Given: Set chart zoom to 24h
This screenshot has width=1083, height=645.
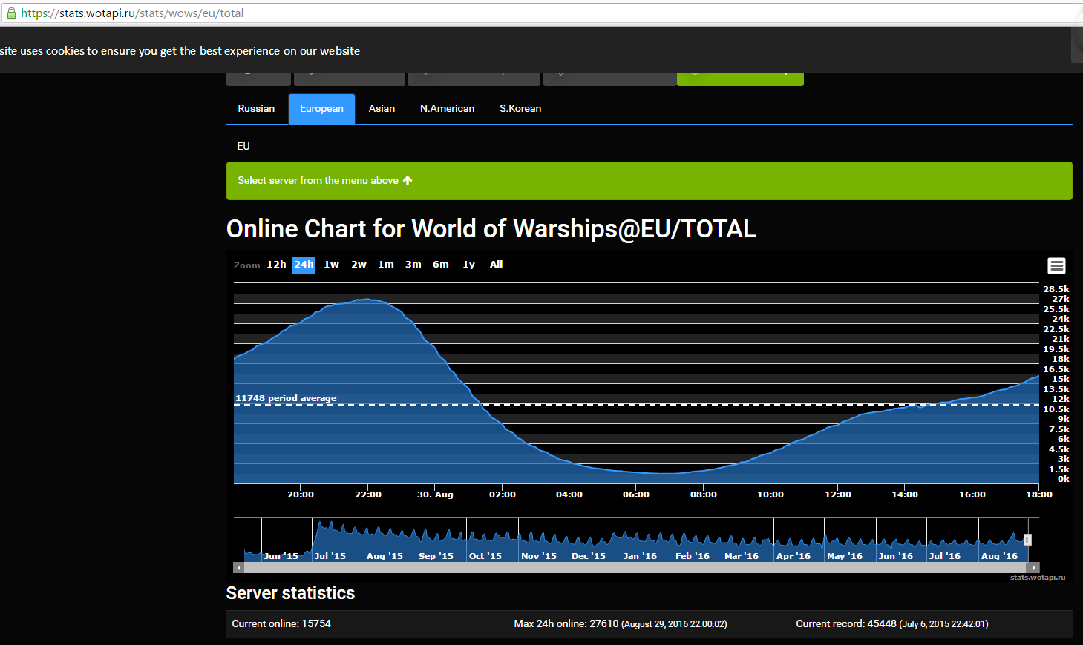Looking at the screenshot, I should pyautogui.click(x=304, y=265).
